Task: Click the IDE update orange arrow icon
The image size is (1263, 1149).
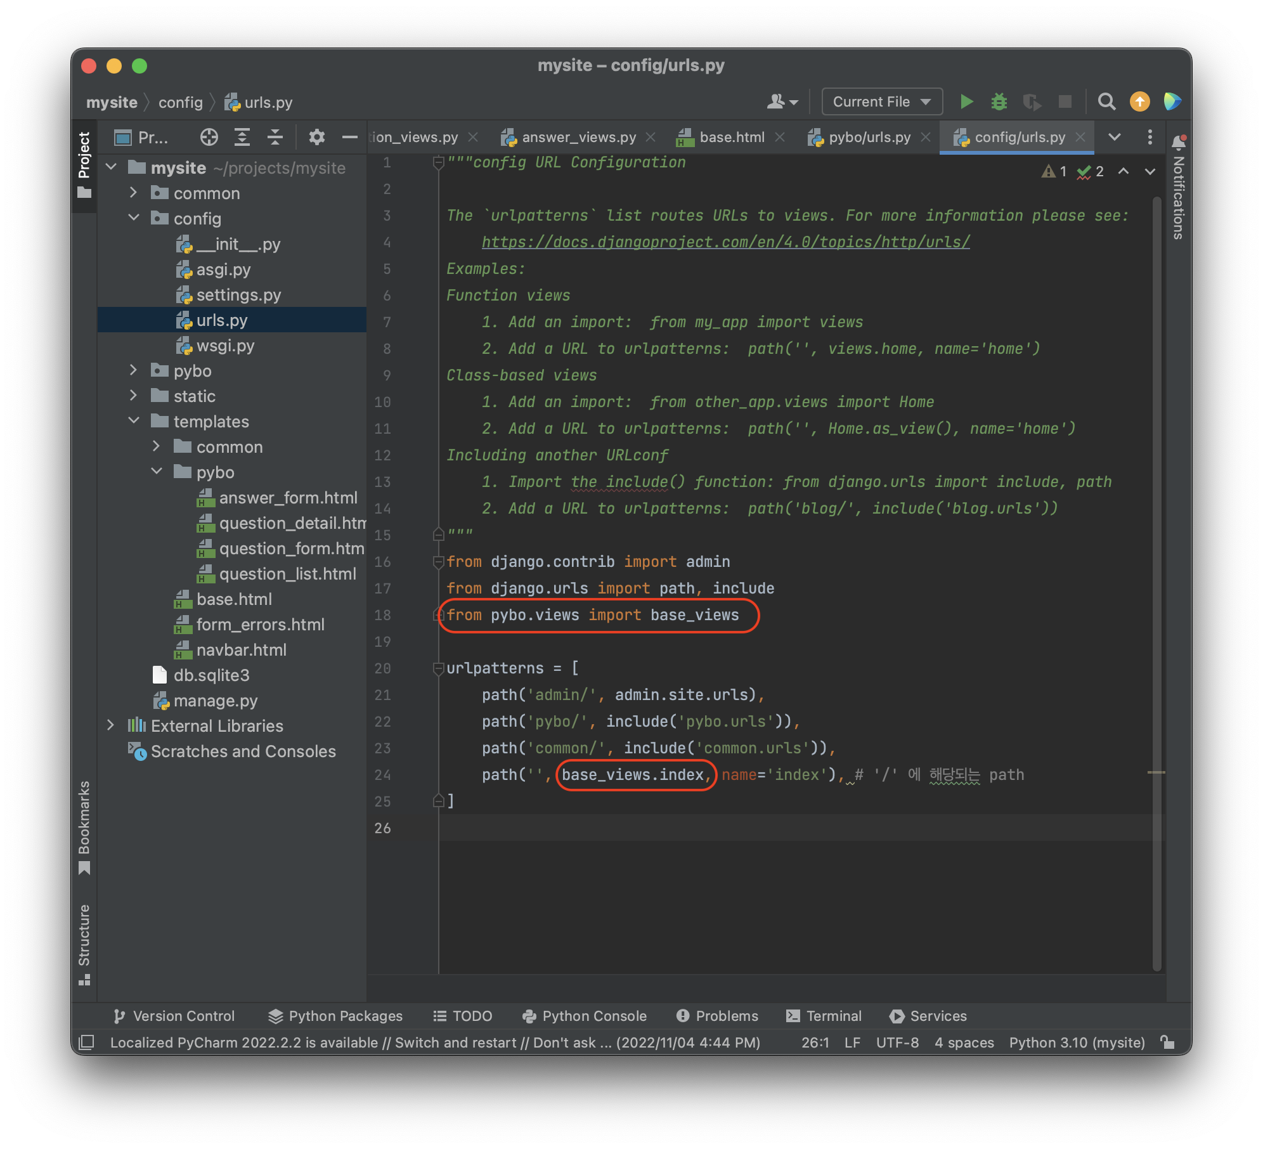Action: coord(1139,101)
